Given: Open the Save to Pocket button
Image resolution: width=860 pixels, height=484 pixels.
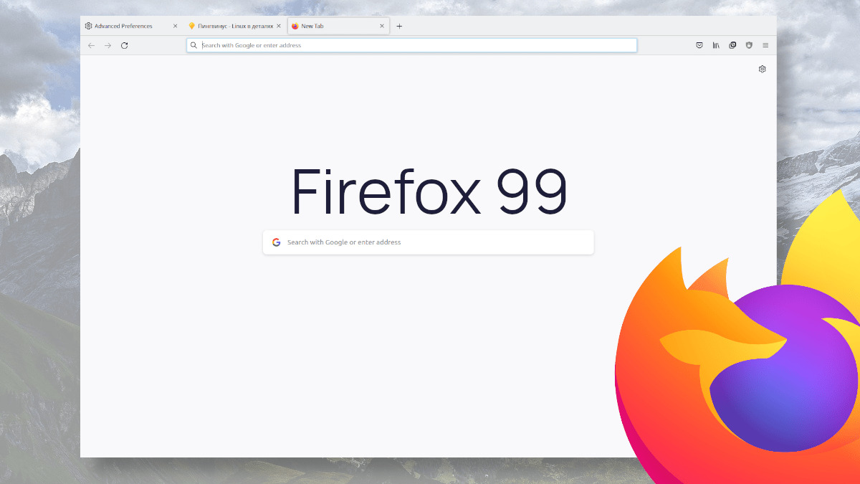Looking at the screenshot, I should (x=699, y=45).
